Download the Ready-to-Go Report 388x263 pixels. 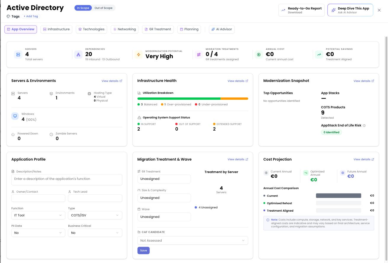pyautogui.click(x=302, y=10)
